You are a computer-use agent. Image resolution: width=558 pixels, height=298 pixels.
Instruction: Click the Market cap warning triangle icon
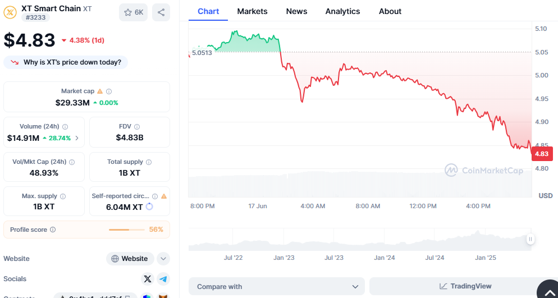100,91
